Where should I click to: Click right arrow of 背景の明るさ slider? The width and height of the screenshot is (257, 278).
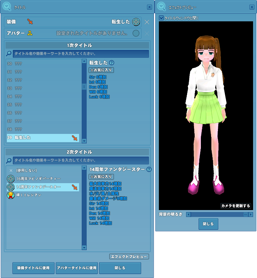pos(250,215)
